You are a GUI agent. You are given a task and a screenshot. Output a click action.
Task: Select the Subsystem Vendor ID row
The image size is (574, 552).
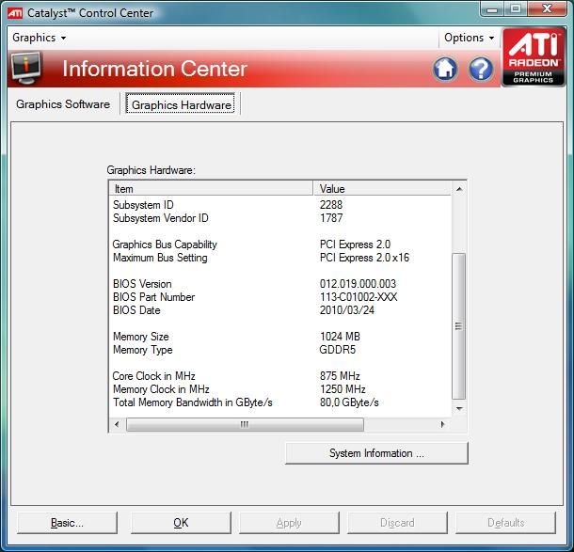pos(280,218)
